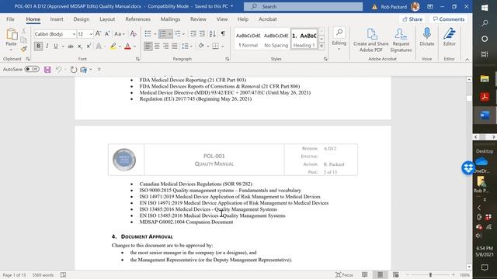This screenshot has height=279, width=497.
Task: Open Comments button
Action: pyautogui.click(x=449, y=19)
